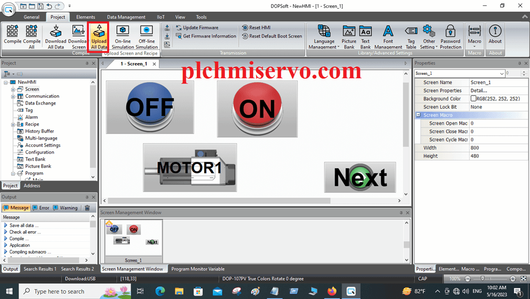Open Microsoft Edge from taskbar

pyautogui.click(x=160, y=291)
